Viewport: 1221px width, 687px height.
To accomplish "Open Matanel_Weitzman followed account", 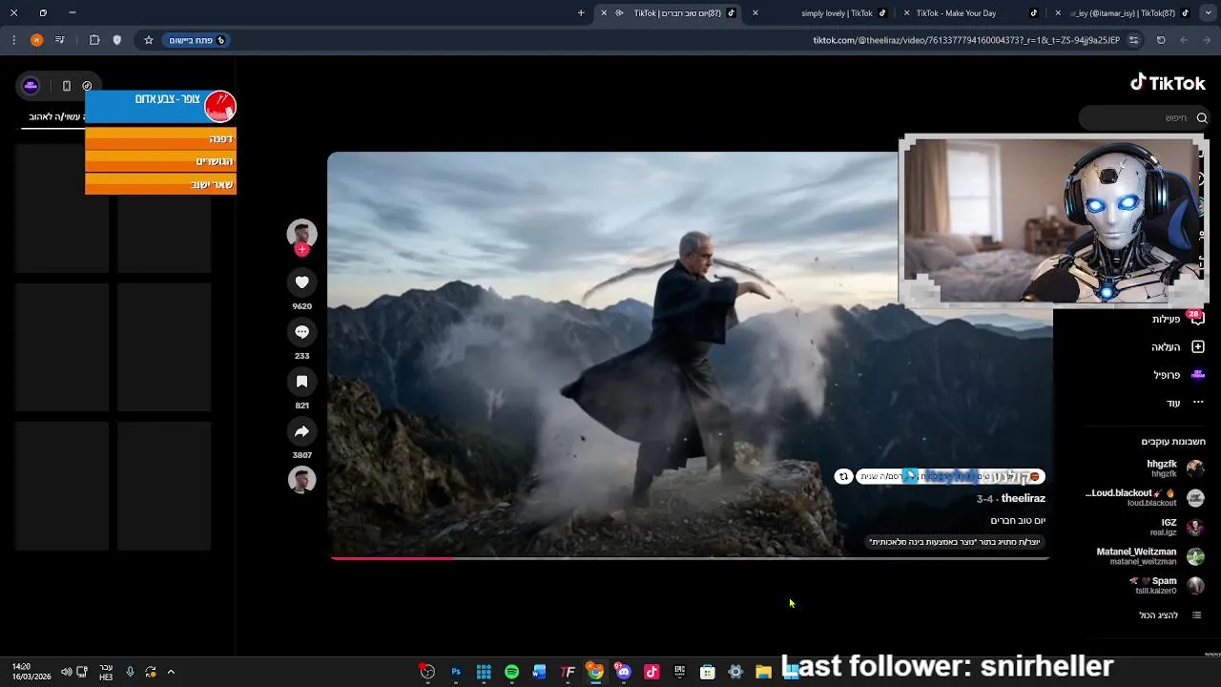I will click(1150, 556).
